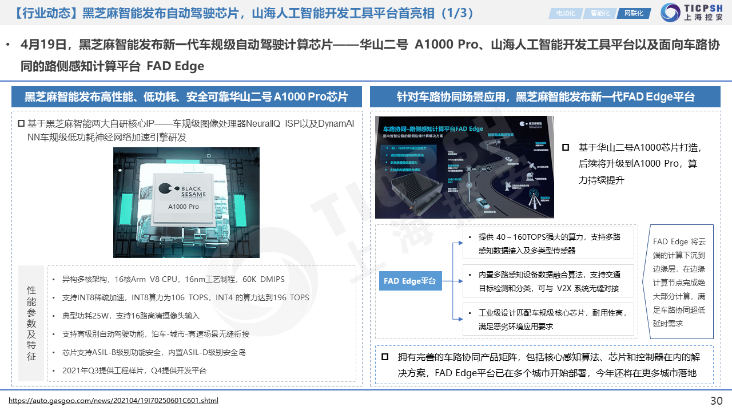Open the auto.gasgoo.com source link

point(113,401)
